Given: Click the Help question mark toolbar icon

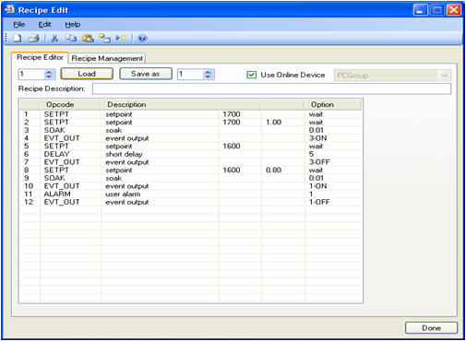Looking at the screenshot, I should tap(142, 39).
